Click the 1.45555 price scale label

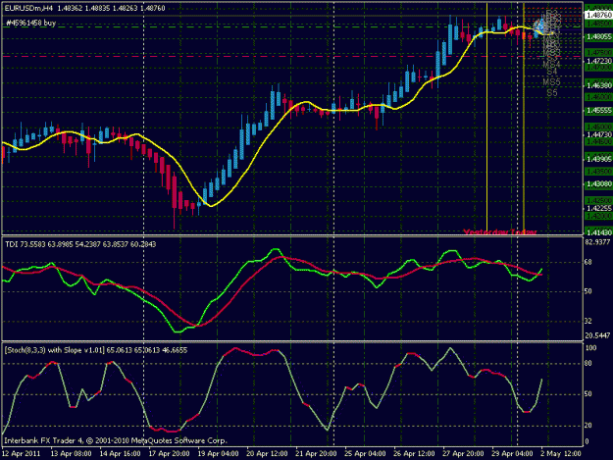(598, 111)
